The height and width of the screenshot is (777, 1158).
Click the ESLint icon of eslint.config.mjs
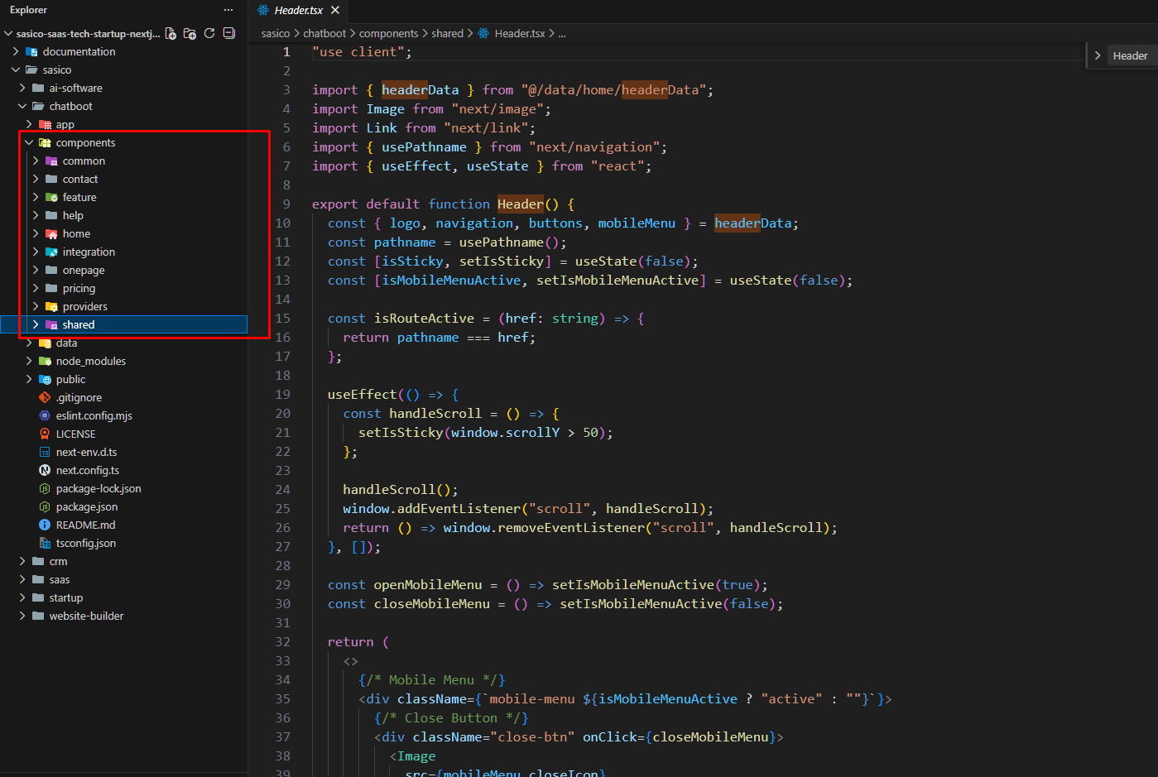point(45,415)
